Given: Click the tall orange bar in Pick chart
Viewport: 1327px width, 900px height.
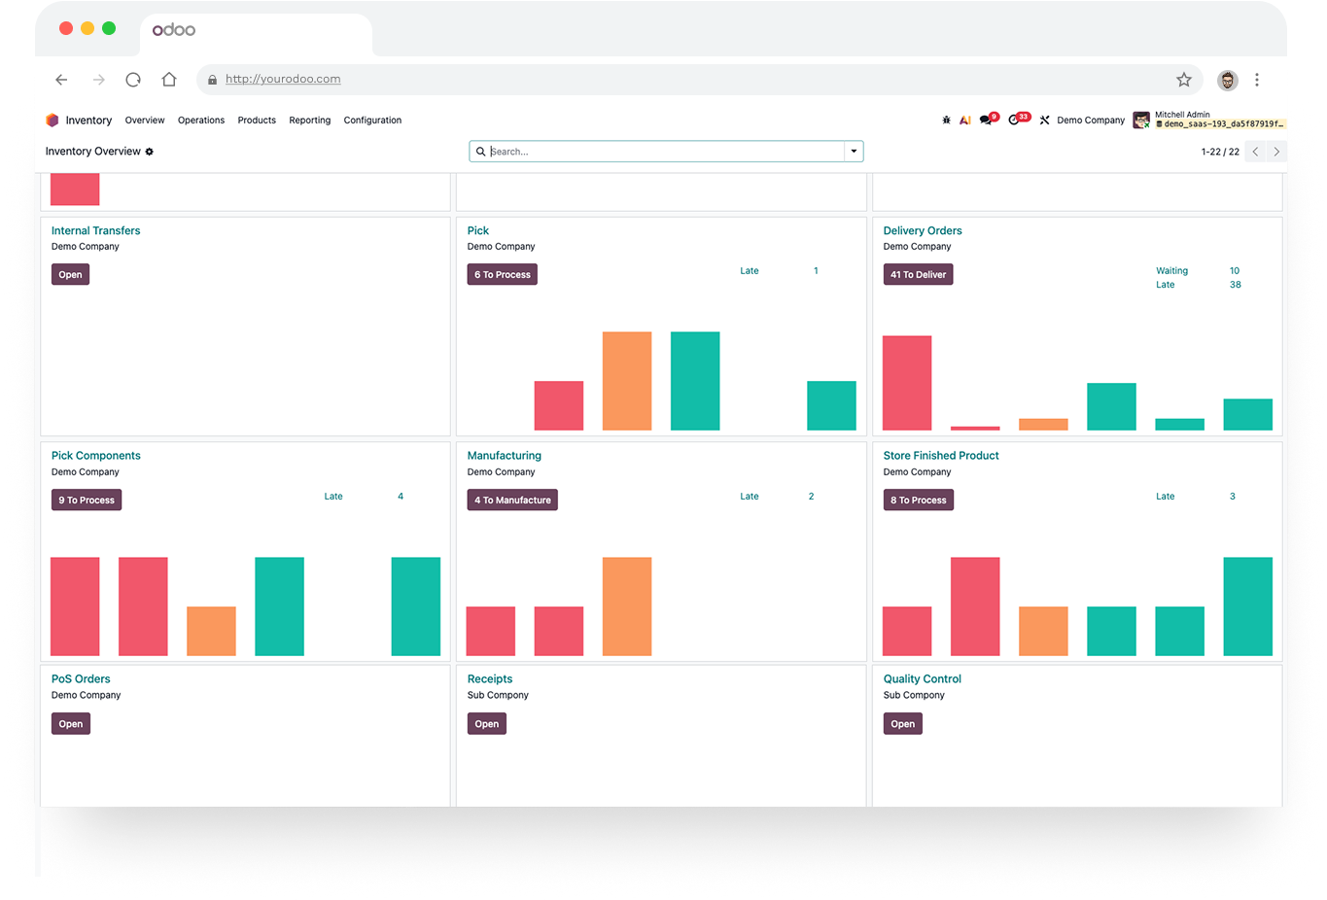Looking at the screenshot, I should point(627,381).
